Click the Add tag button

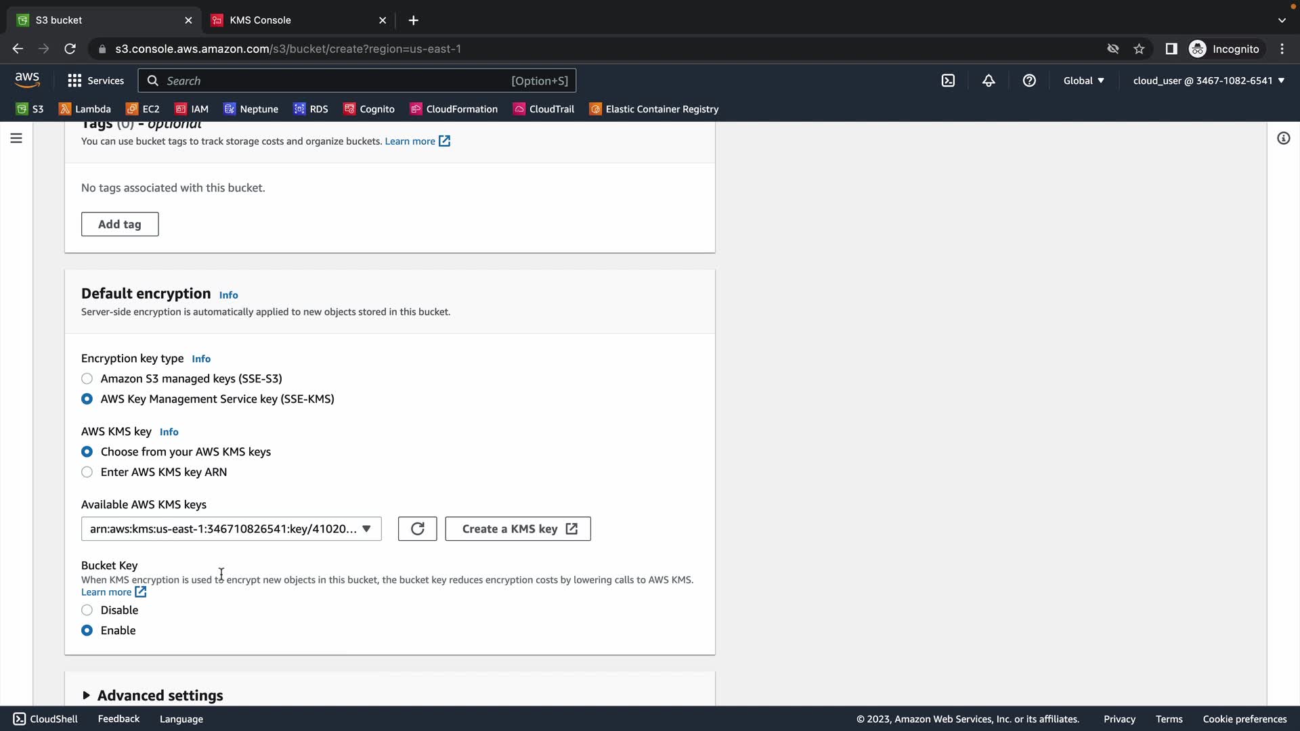120,224
